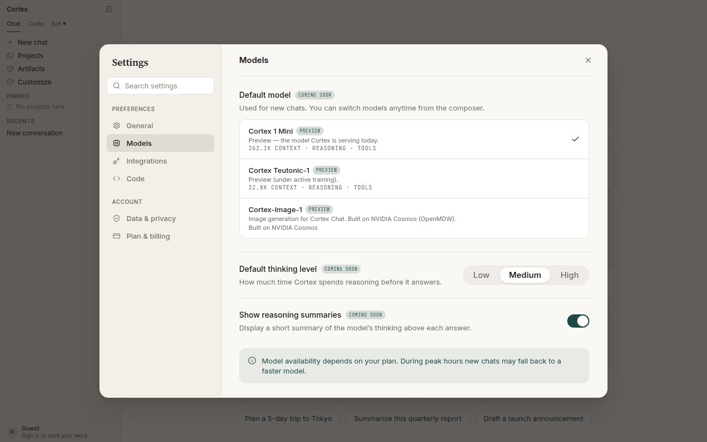The width and height of the screenshot is (707, 442).
Task: Switch to the Code tab in the sidebar
Action: click(x=36, y=24)
